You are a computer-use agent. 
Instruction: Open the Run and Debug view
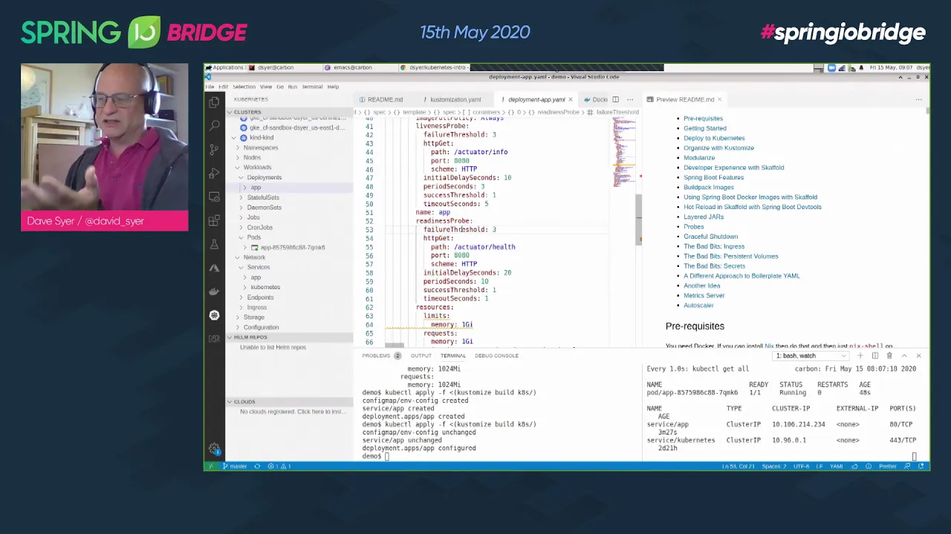pyautogui.click(x=214, y=174)
